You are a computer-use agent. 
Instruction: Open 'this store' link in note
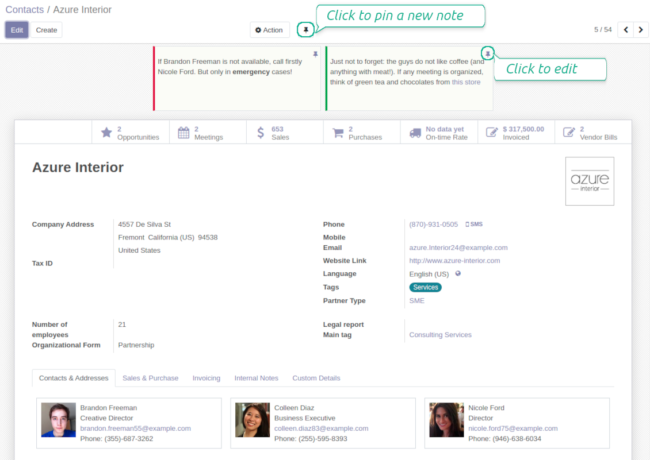466,82
